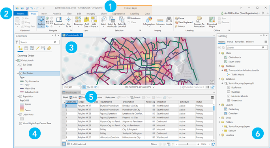Click the Contents pane search field

[x=39, y=42]
